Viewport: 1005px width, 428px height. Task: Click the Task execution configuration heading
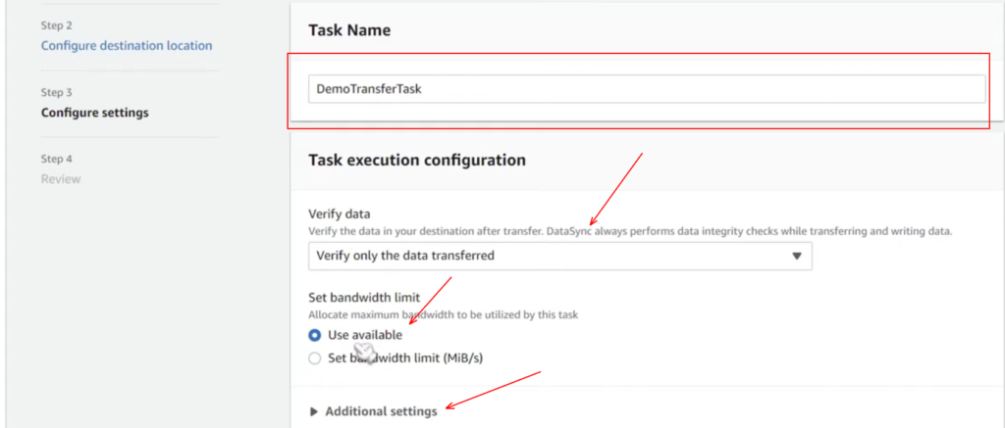[x=416, y=160]
